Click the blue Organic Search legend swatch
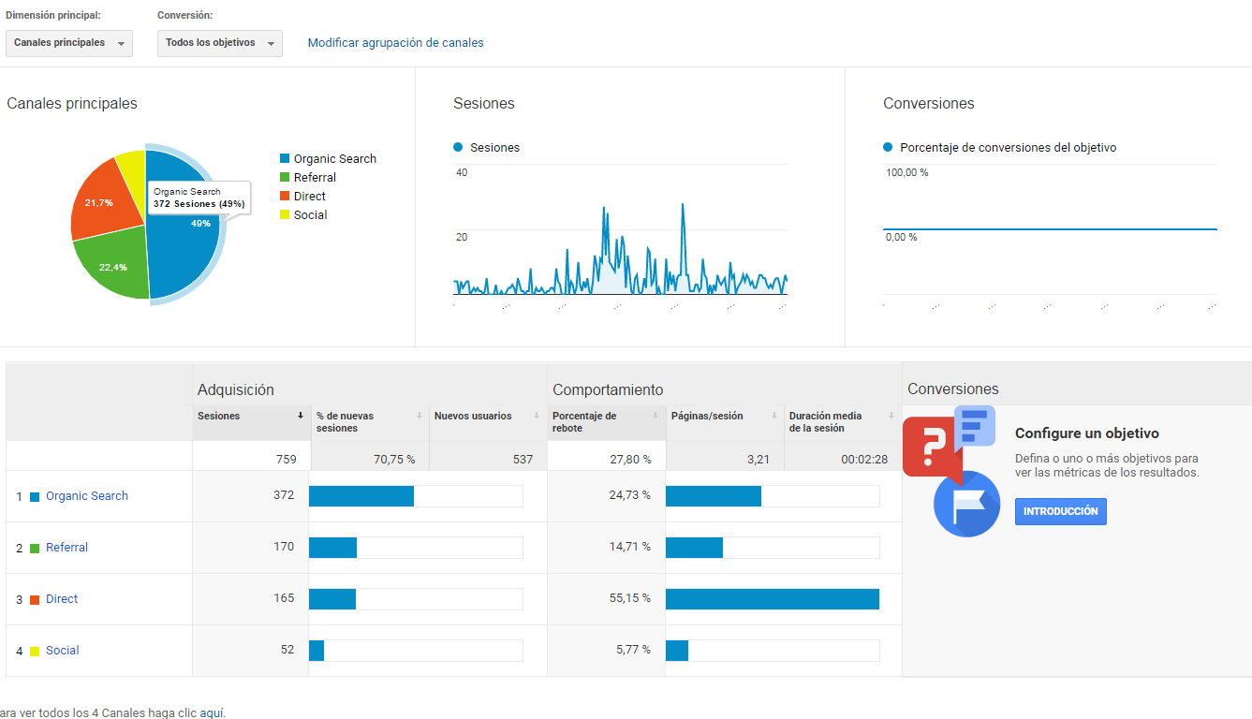Screen dimensions: 1252x719 pyautogui.click(x=285, y=159)
